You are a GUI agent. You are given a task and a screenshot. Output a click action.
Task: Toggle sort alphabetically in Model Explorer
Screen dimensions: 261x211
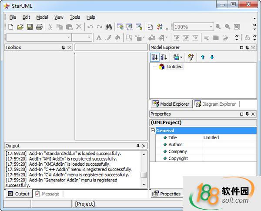click(164, 57)
